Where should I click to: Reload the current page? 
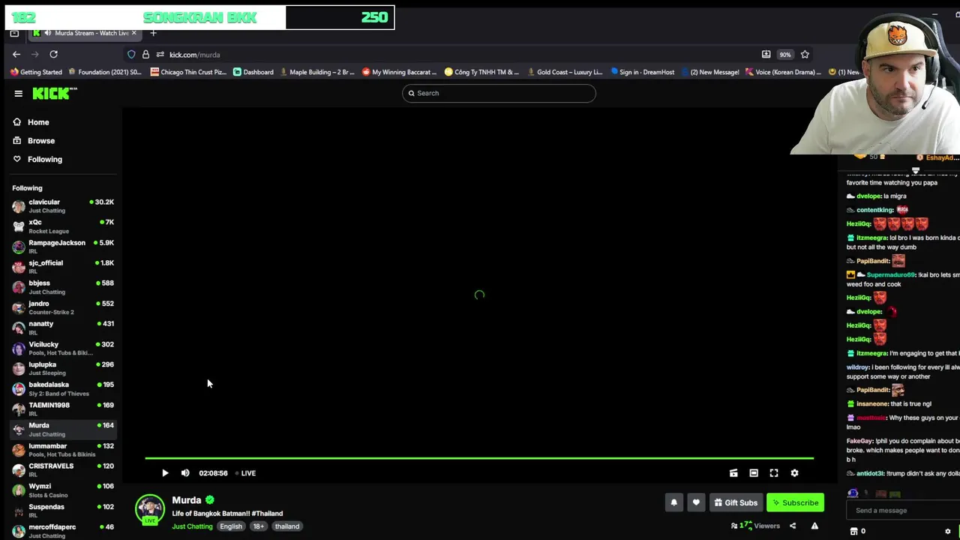pos(53,54)
